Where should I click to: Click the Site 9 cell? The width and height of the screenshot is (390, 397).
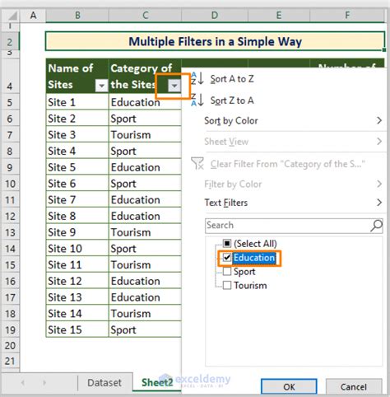77,232
